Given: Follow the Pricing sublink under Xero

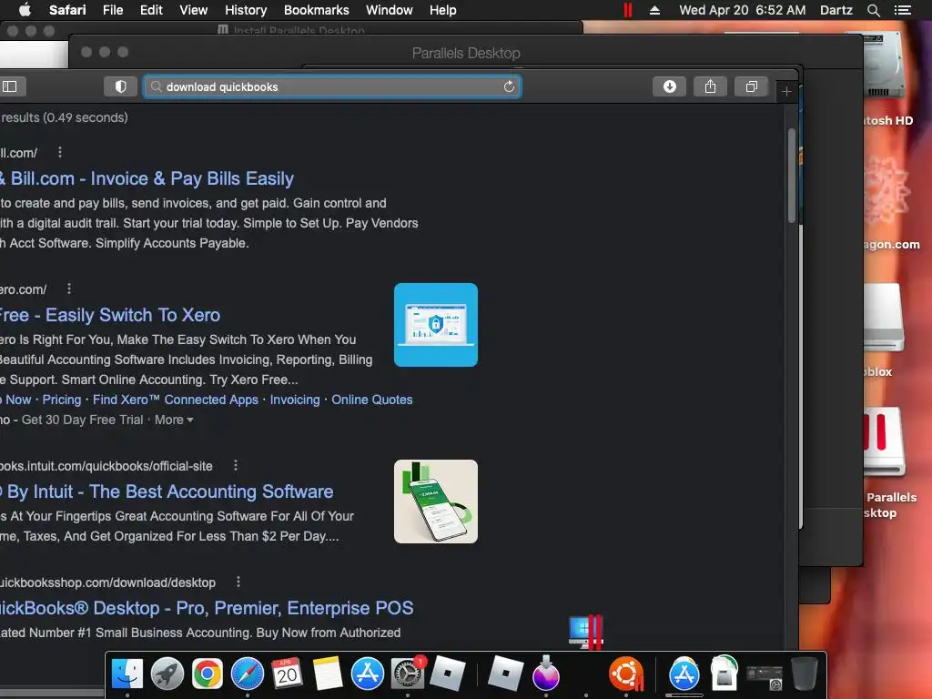Looking at the screenshot, I should pyautogui.click(x=62, y=400).
